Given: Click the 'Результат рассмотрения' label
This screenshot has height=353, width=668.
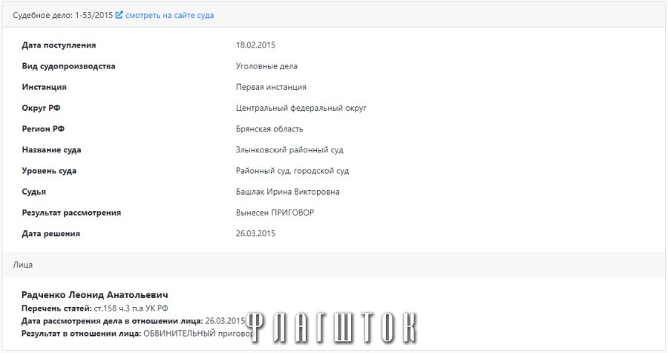Looking at the screenshot, I should coord(71,213).
